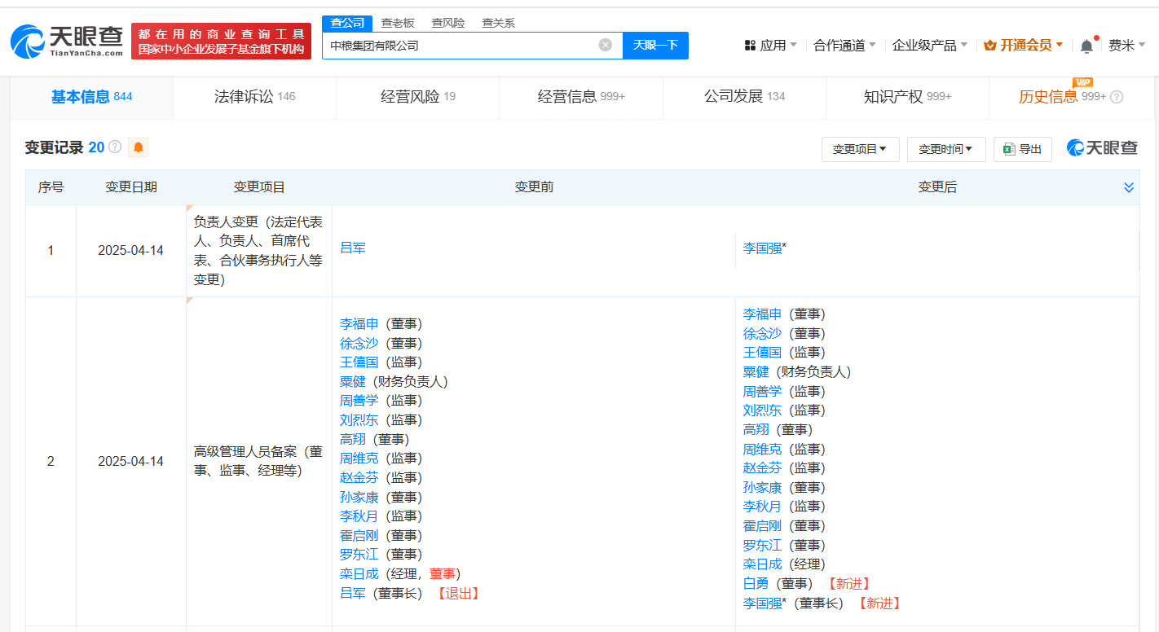
Task: Switch to 公司发展 tab
Action: (744, 97)
